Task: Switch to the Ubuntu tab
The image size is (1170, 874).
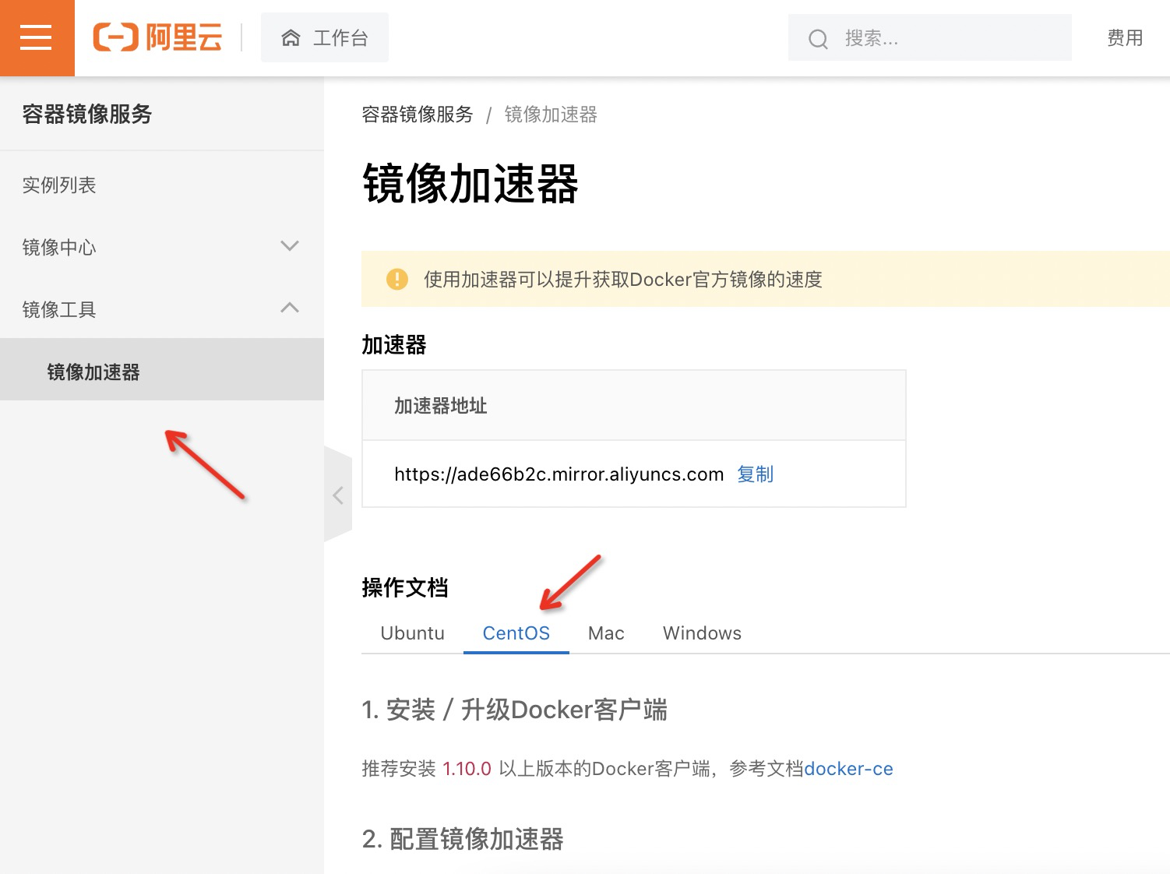Action: pyautogui.click(x=412, y=633)
